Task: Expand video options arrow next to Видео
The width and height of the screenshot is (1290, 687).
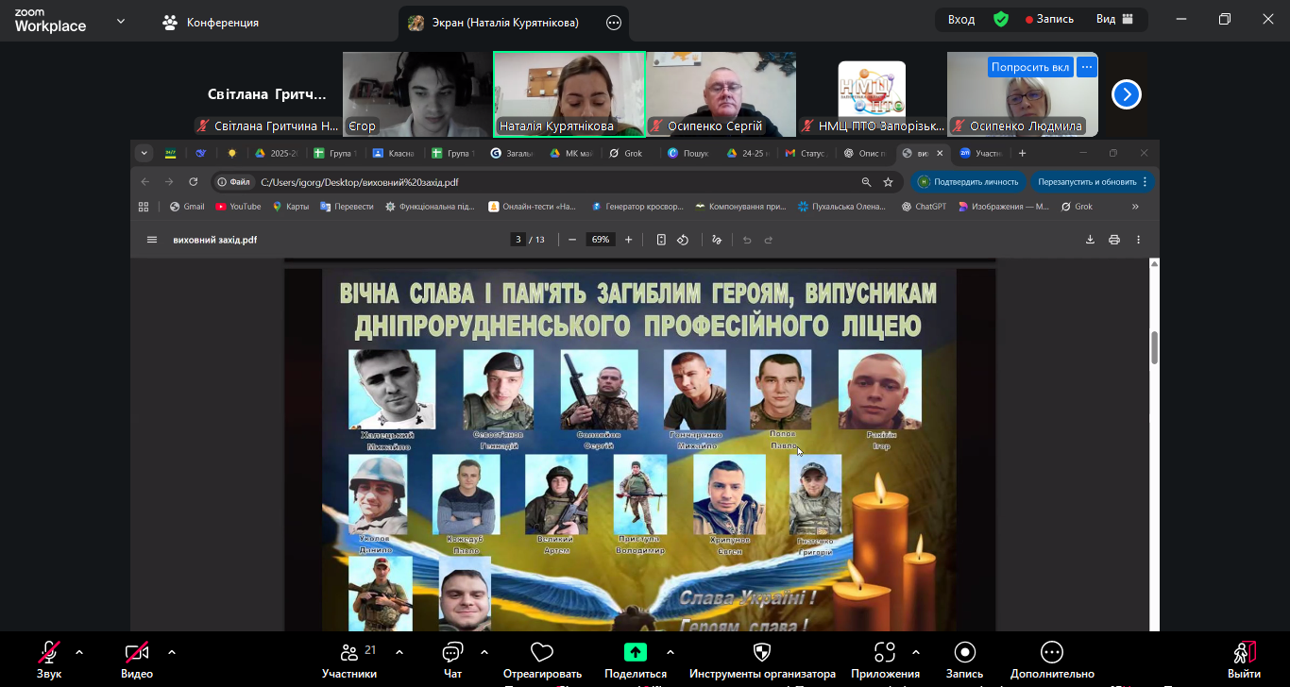Action: pos(172,651)
